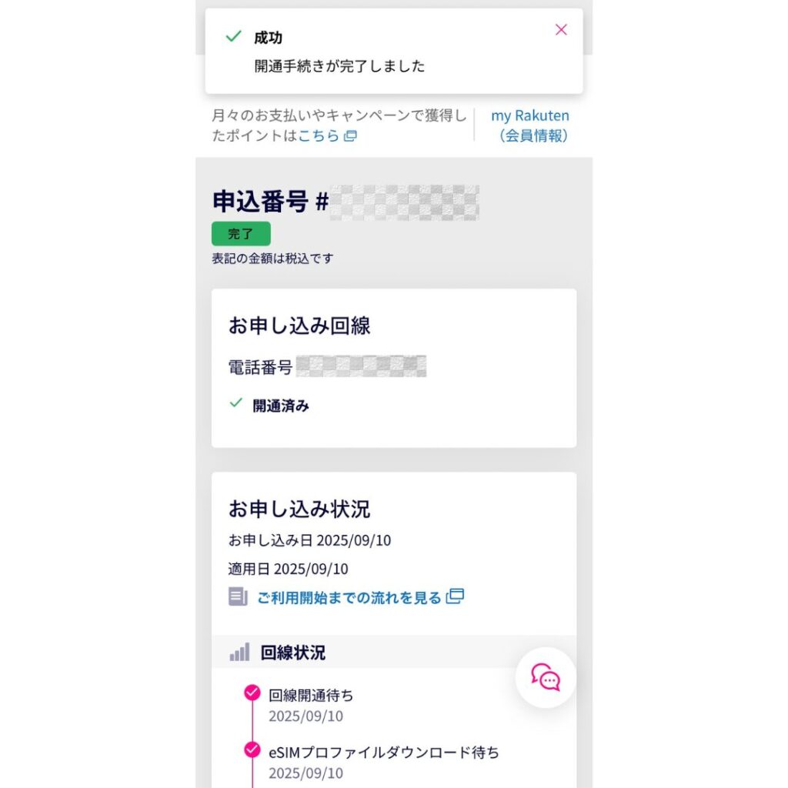Open my Rakuten (会員情報) link
Screen dimensions: 788x788
tap(530, 125)
